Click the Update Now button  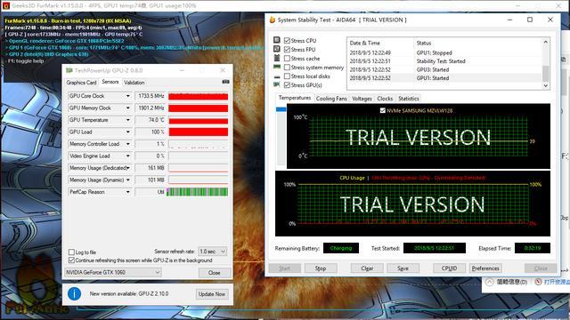212,294
